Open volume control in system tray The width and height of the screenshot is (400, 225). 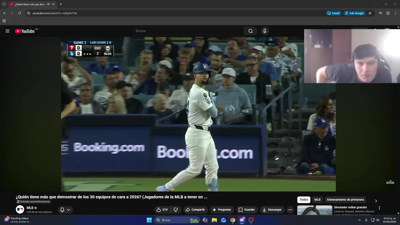tap(377, 220)
